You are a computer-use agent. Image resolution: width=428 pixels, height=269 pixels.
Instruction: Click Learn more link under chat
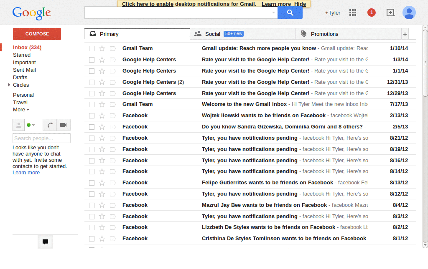click(26, 173)
